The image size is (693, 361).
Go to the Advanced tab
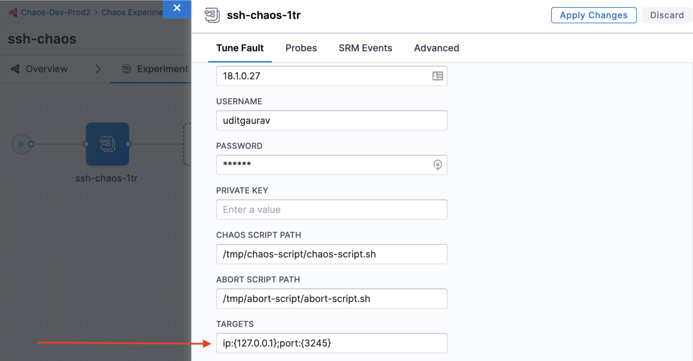(436, 48)
